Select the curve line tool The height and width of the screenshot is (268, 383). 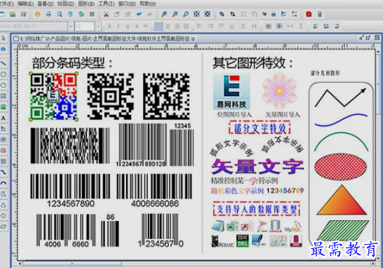pos(4,172)
